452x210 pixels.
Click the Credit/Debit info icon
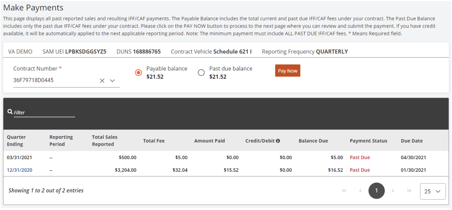[x=278, y=141]
